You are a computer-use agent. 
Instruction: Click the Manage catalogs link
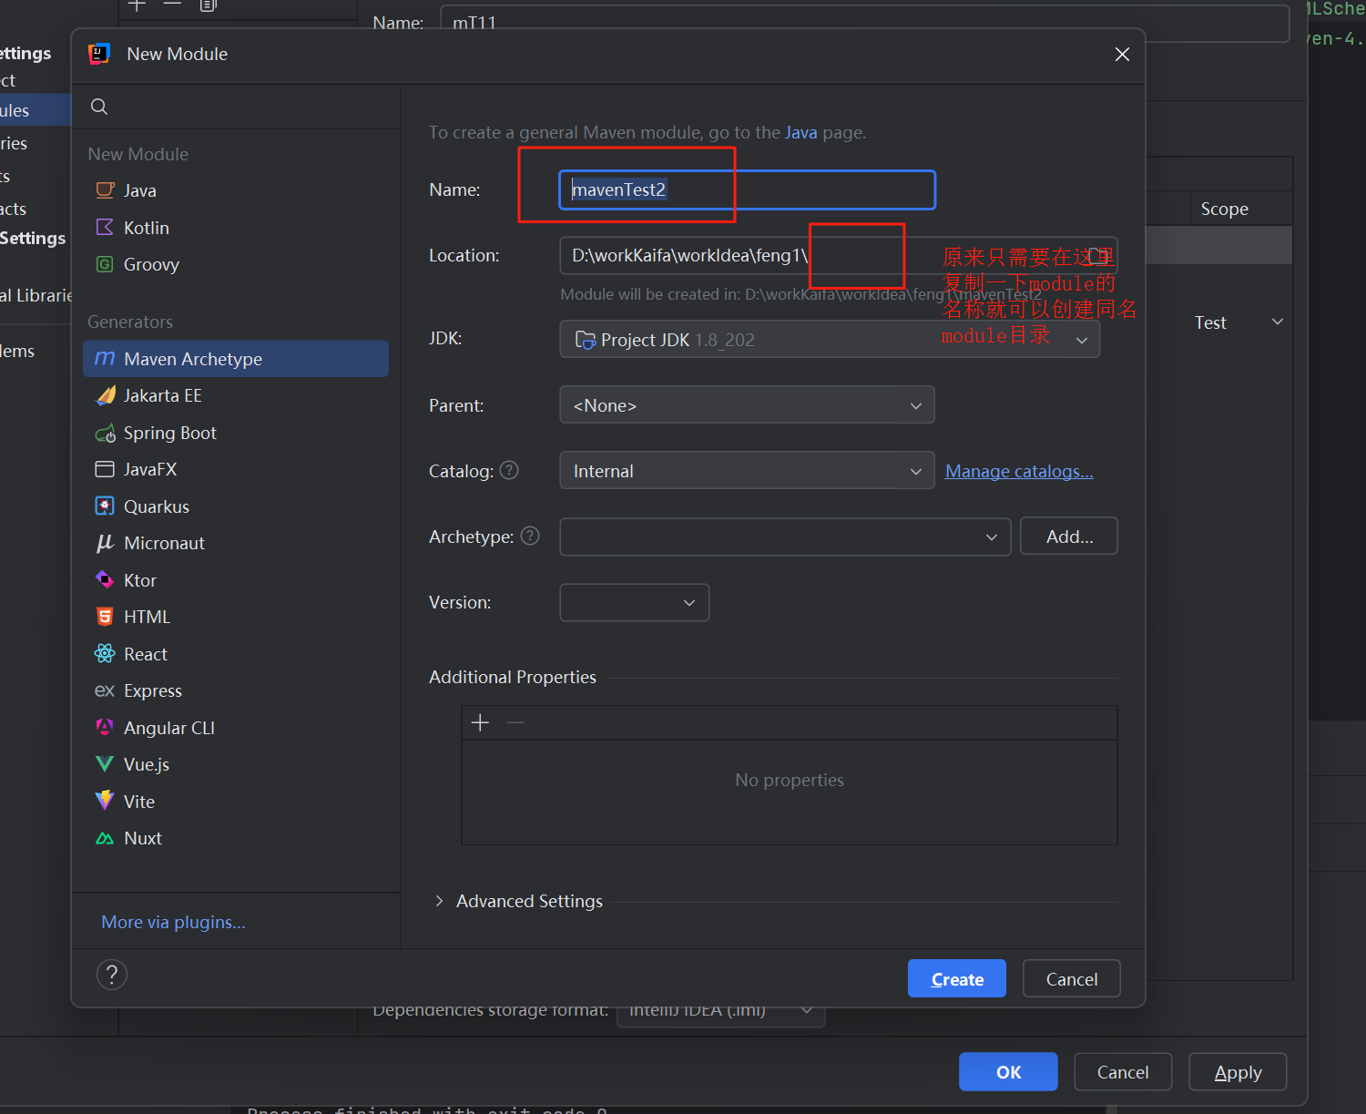point(1019,471)
